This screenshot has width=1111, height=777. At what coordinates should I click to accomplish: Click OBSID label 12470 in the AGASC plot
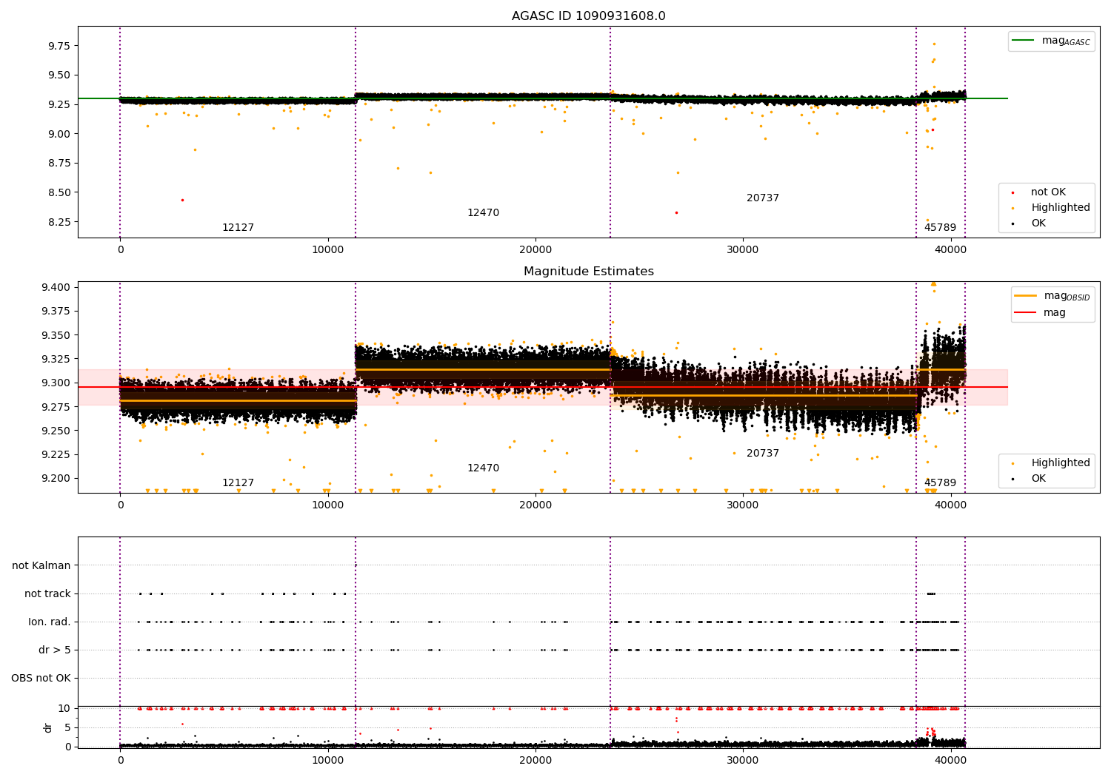pos(483,213)
